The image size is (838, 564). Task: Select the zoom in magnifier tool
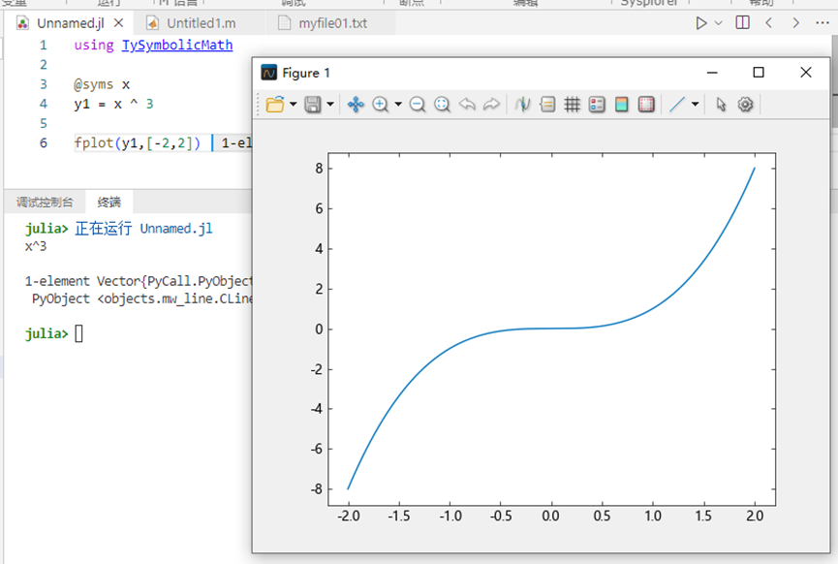(380, 105)
